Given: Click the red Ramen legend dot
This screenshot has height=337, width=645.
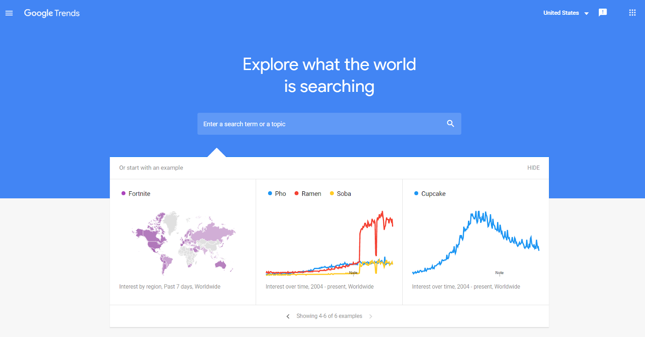Looking at the screenshot, I should (296, 193).
